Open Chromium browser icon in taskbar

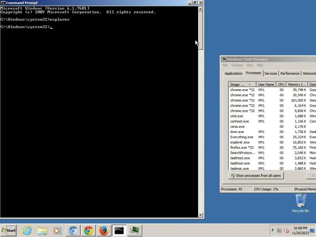pos(73,230)
